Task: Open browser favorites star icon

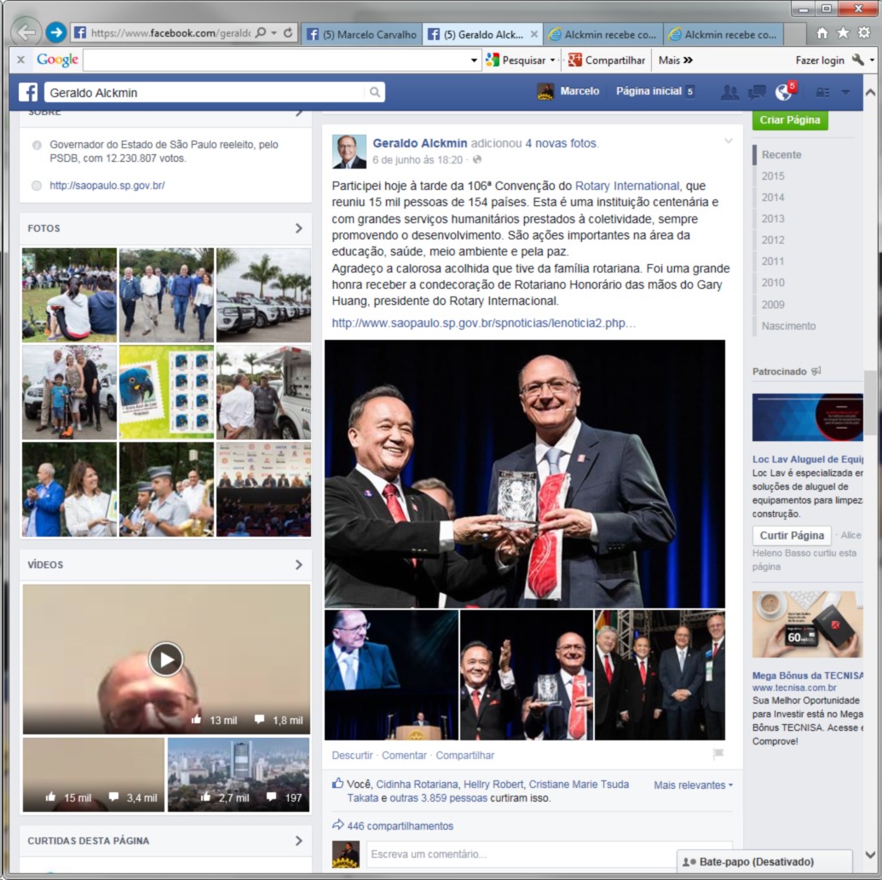Action: pyautogui.click(x=843, y=32)
